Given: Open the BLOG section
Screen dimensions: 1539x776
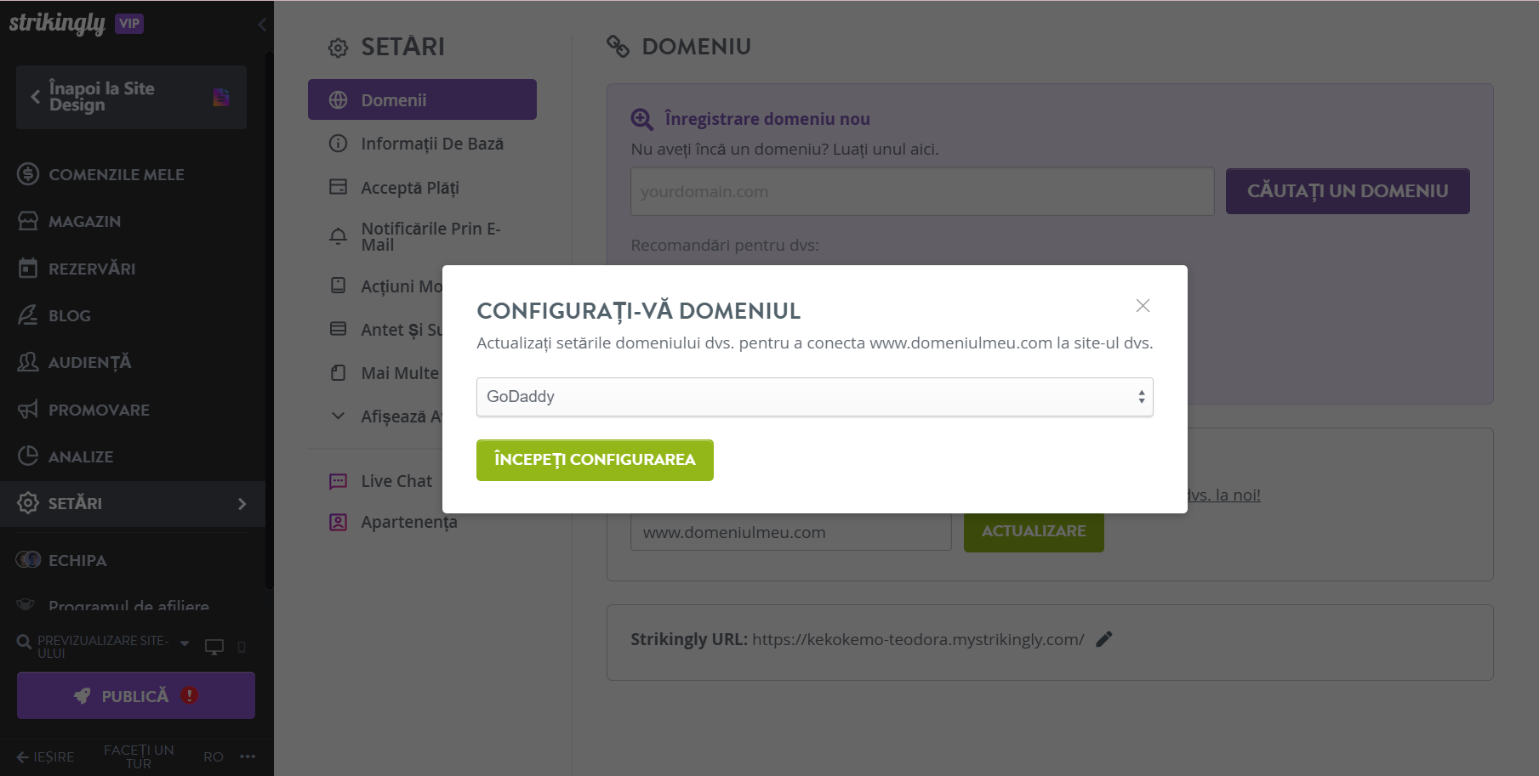Looking at the screenshot, I should (70, 315).
